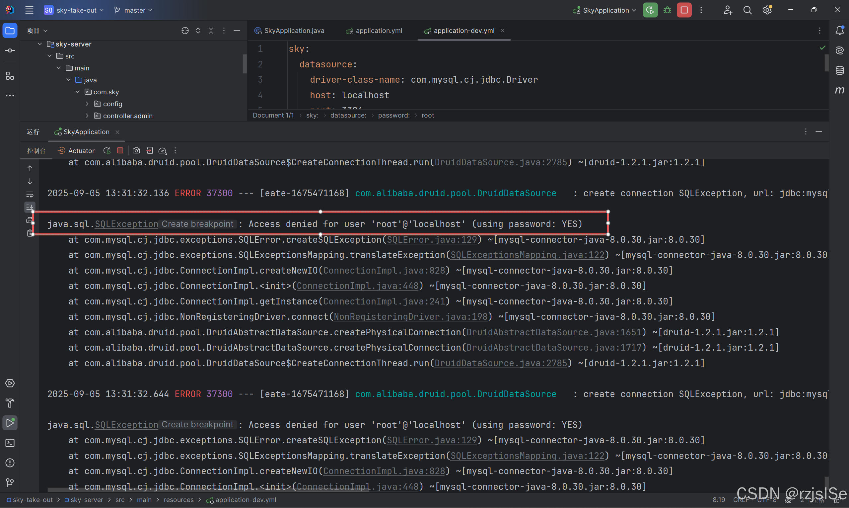
Task: Open ConnectionImpl.java:828 from the stack trace link
Action: click(x=383, y=270)
